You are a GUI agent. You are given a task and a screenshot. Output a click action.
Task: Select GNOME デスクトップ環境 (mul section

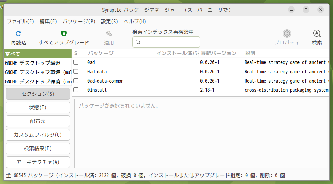(x=38, y=72)
